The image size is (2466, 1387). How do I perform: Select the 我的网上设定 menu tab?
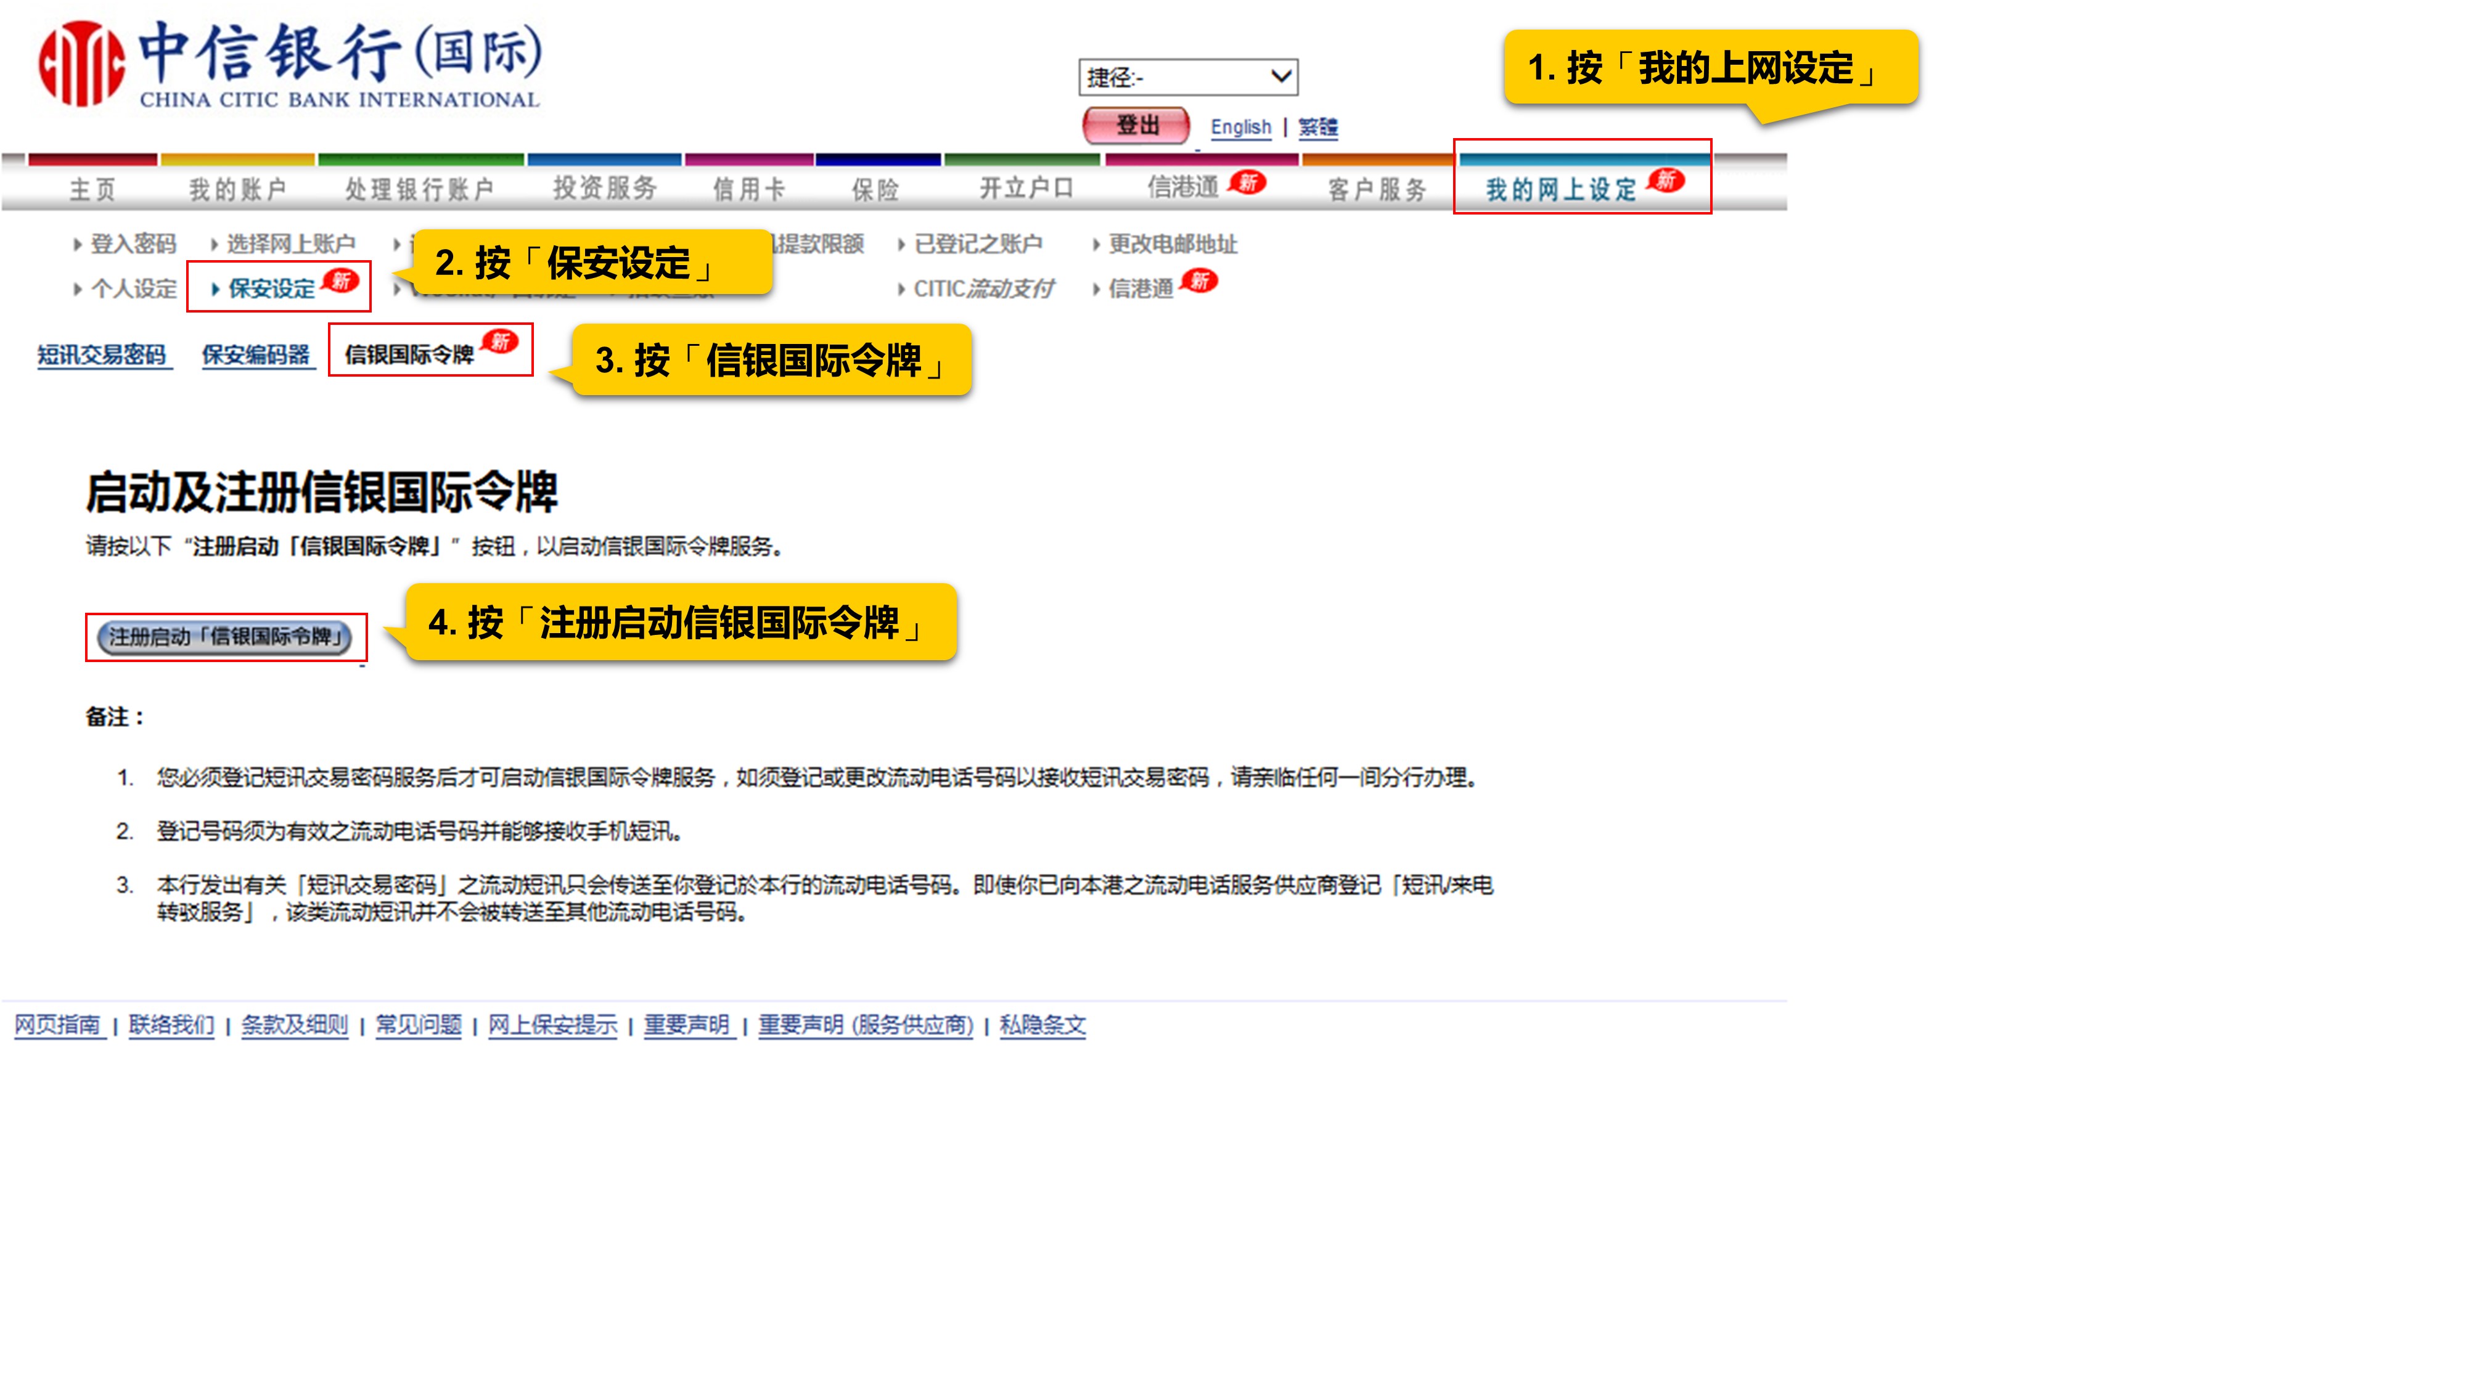pyautogui.click(x=1562, y=189)
